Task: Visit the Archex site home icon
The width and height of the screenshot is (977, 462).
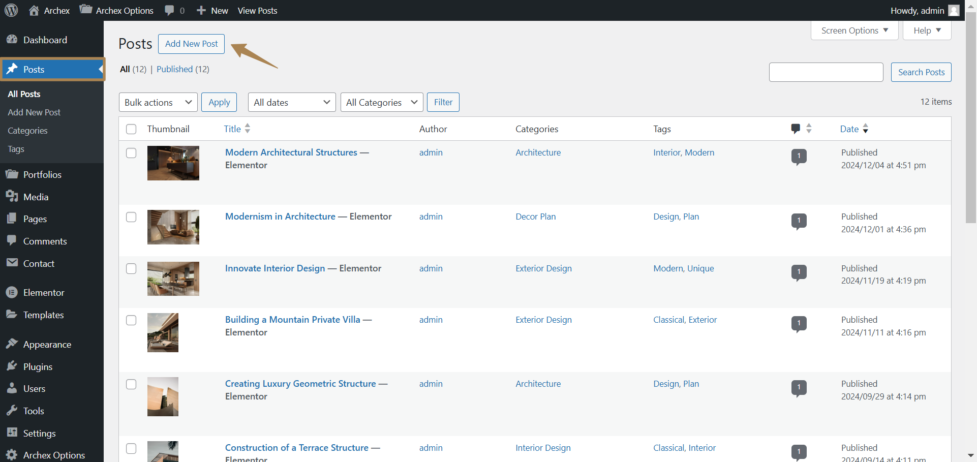Action: click(34, 10)
